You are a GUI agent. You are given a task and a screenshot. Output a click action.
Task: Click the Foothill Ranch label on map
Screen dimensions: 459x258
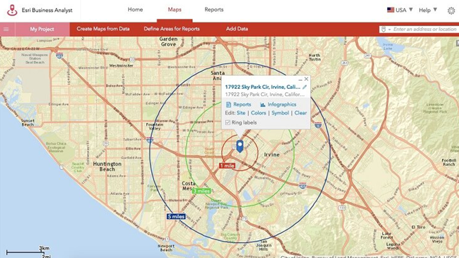449,162
